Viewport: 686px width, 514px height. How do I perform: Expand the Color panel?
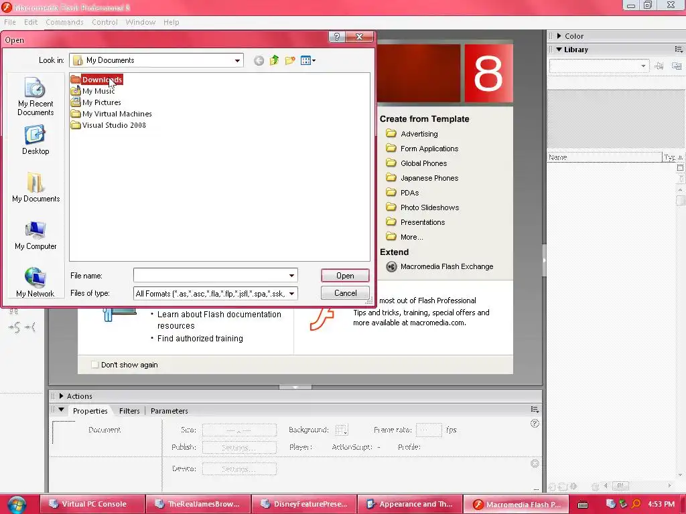pyautogui.click(x=559, y=36)
